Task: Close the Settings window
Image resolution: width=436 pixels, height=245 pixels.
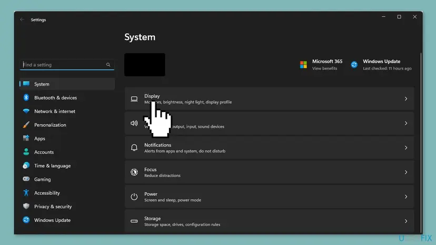Action: (414, 17)
